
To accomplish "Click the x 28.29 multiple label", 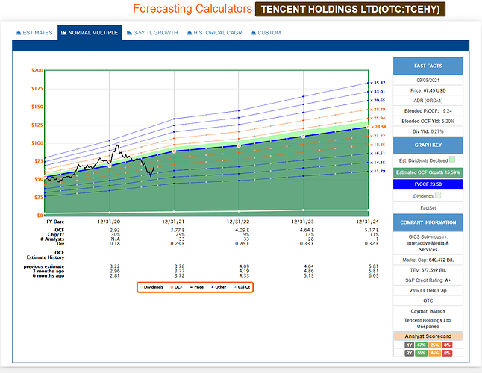I will point(378,110).
